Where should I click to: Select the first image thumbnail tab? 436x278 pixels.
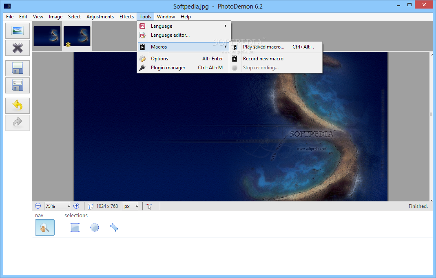(47, 36)
